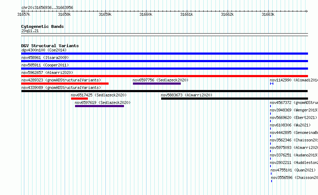This screenshot has width=318, height=195.
Task: Click the nsv585911 (Cooper2011) blue bar
Action: [164, 69]
